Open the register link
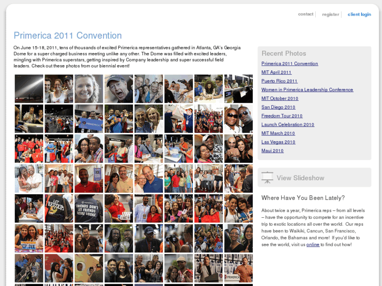 coord(331,14)
